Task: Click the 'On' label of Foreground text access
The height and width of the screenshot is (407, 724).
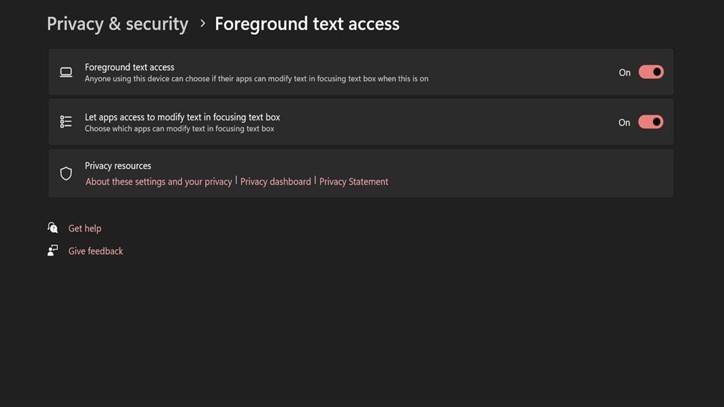Action: point(624,72)
